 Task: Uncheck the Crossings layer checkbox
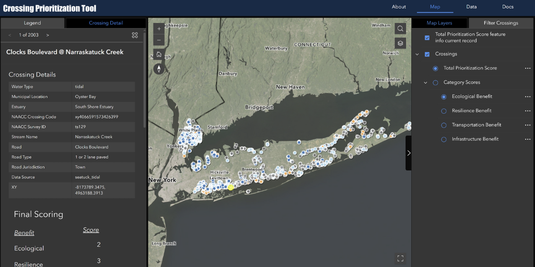427,54
